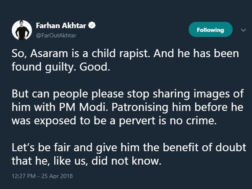The height and width of the screenshot is (189, 252).
Task: Click the blue verified badge
Action: 90,26
